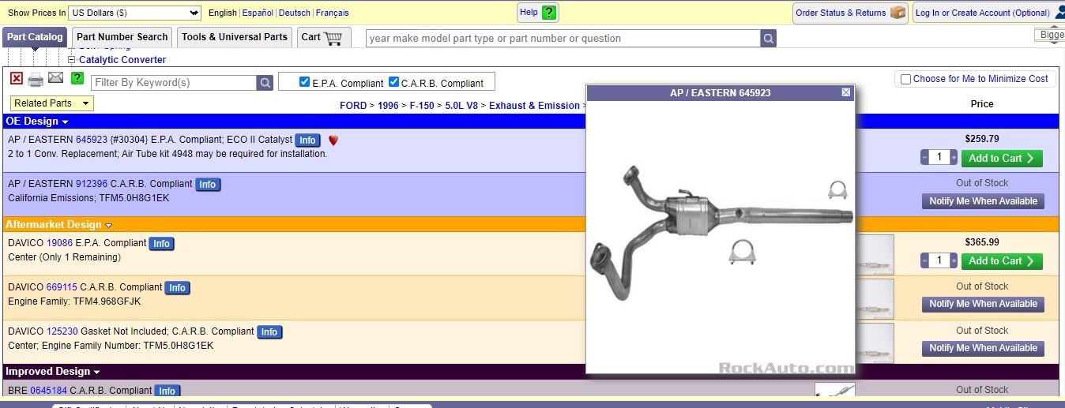Open Info for AP / EASTERN 912396

point(208,185)
